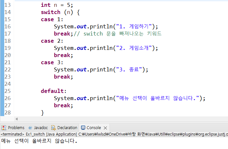
Task: Click line number 14 in gutter
Action: point(8,12)
